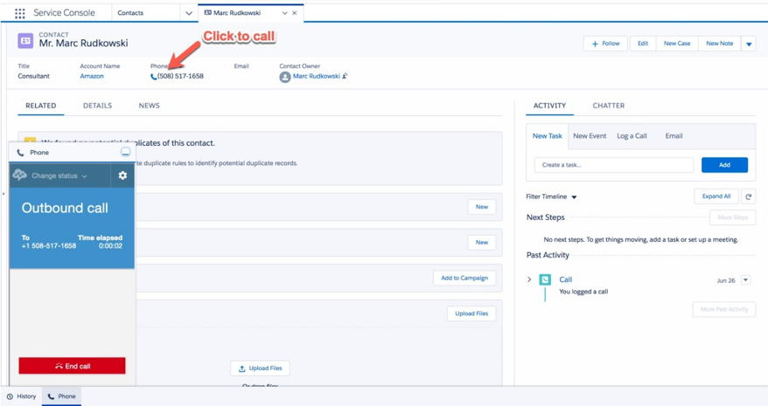Select the Email activity tab
The image size is (768, 406).
point(674,136)
